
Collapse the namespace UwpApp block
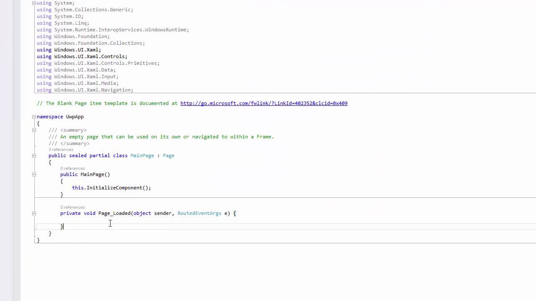point(34,117)
